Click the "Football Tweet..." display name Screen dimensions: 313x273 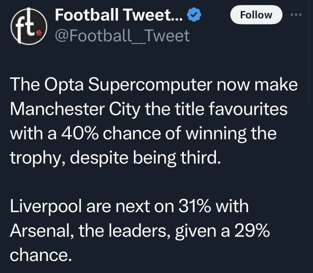coord(118,15)
